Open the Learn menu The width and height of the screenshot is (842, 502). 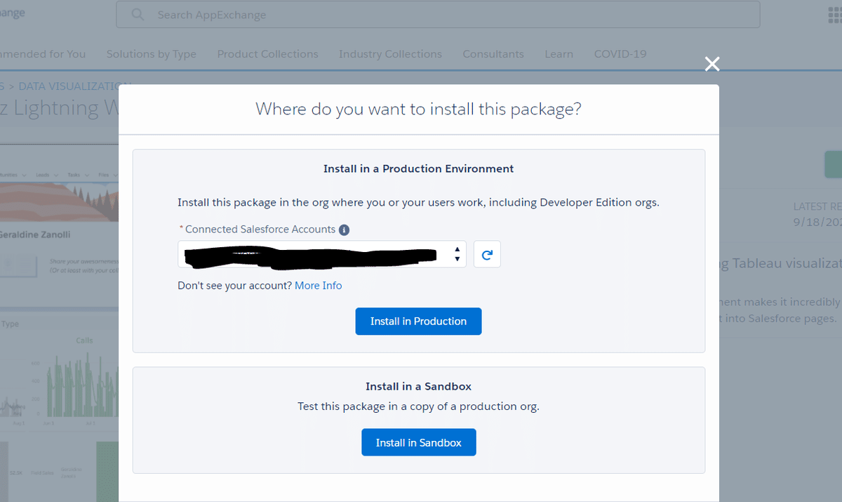tap(559, 54)
